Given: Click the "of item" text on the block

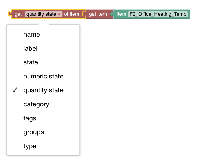Looking at the screenshot, I should [72, 14].
